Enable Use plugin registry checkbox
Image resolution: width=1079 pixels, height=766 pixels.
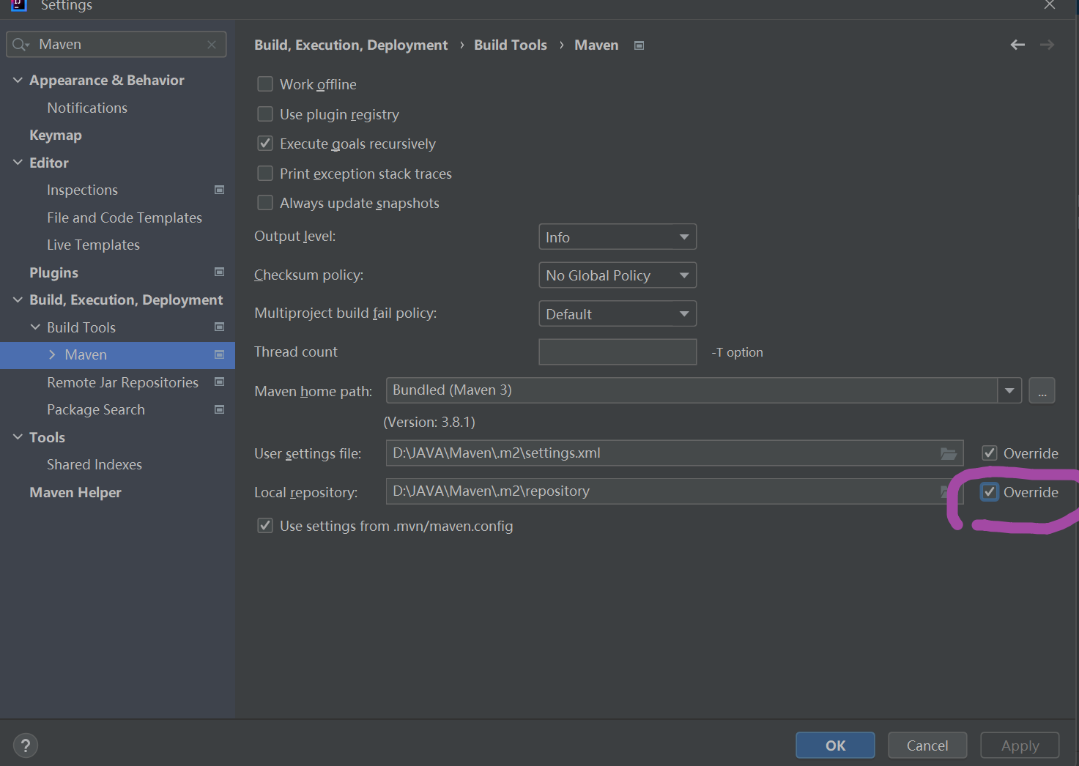[265, 114]
